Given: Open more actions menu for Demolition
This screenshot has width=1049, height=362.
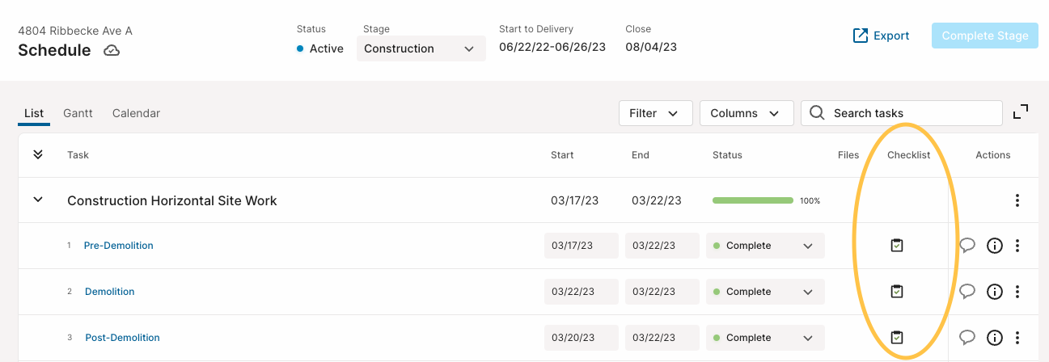Looking at the screenshot, I should coord(1017,293).
